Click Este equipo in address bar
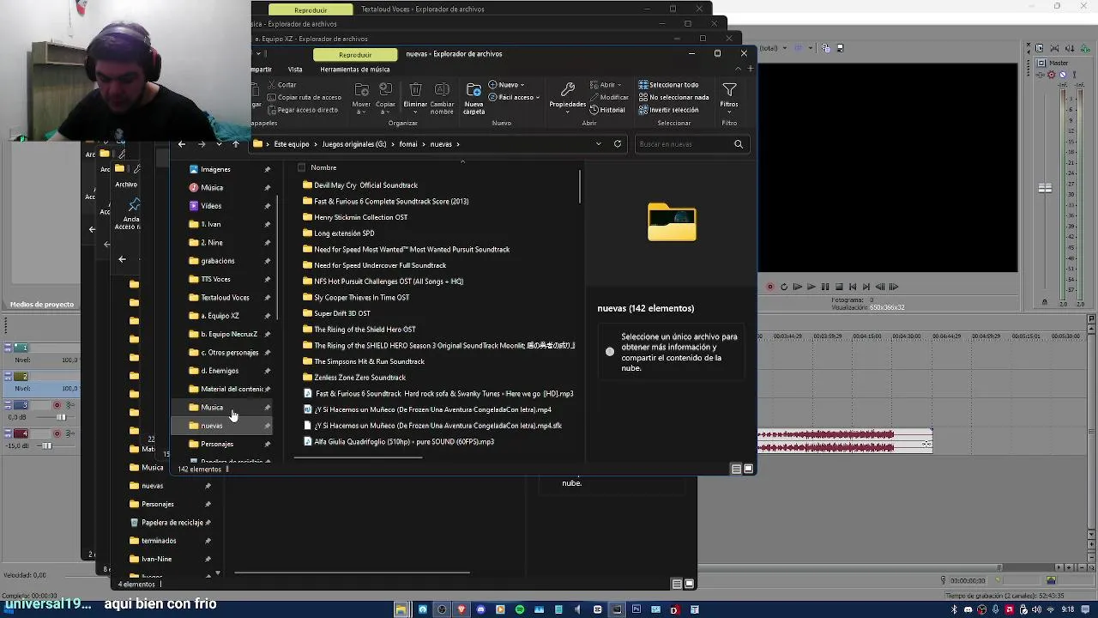The height and width of the screenshot is (618, 1098). tap(291, 144)
